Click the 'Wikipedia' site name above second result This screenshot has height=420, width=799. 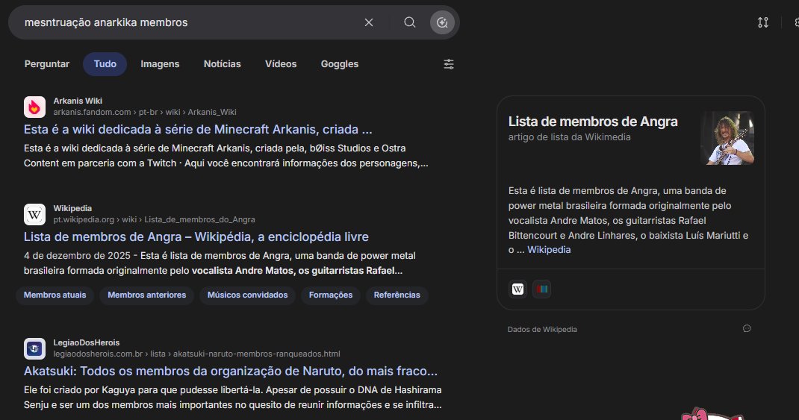73,208
